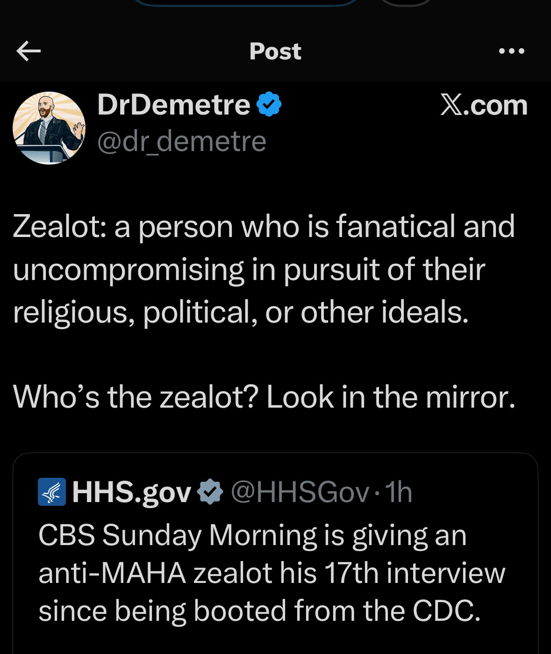Click the 'religious, political, or other ideals' line

point(241,312)
